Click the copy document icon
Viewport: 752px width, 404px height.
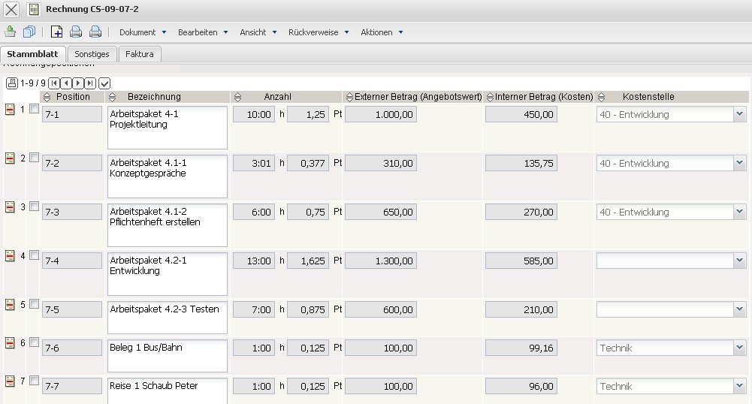29,32
